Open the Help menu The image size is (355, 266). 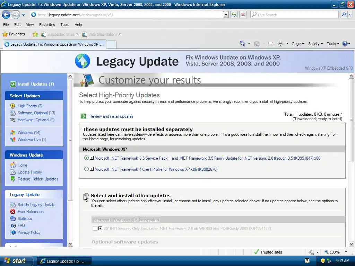click(x=78, y=25)
